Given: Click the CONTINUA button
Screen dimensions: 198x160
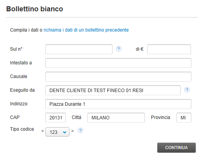Looking at the screenshot, I should [x=177, y=148].
